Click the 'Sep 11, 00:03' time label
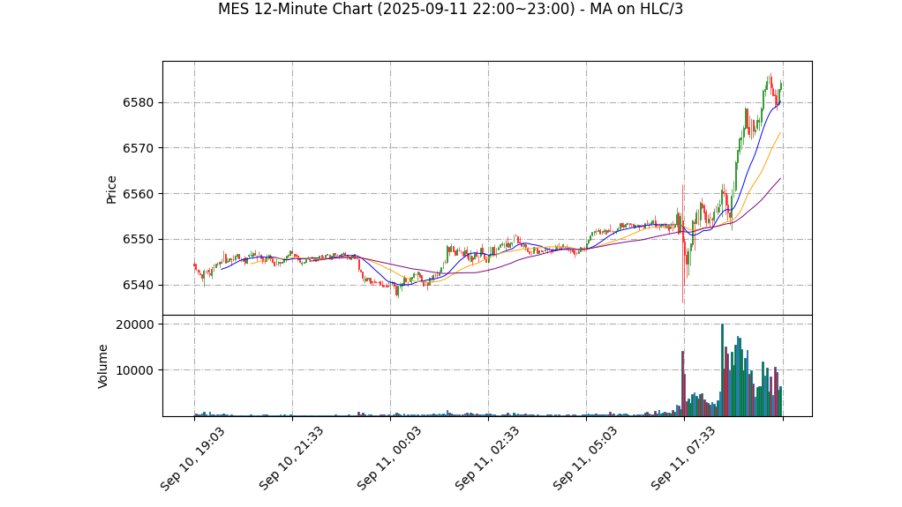 (x=389, y=459)
